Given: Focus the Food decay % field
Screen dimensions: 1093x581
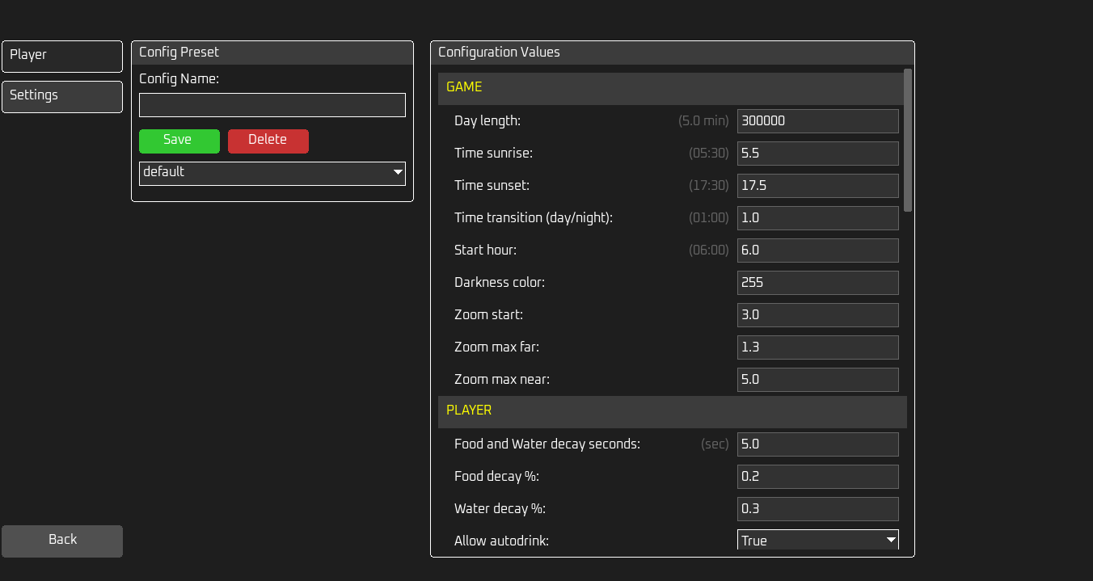Looking at the screenshot, I should (817, 477).
